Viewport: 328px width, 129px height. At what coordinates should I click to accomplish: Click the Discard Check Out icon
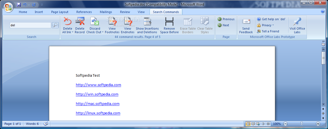click(95, 22)
